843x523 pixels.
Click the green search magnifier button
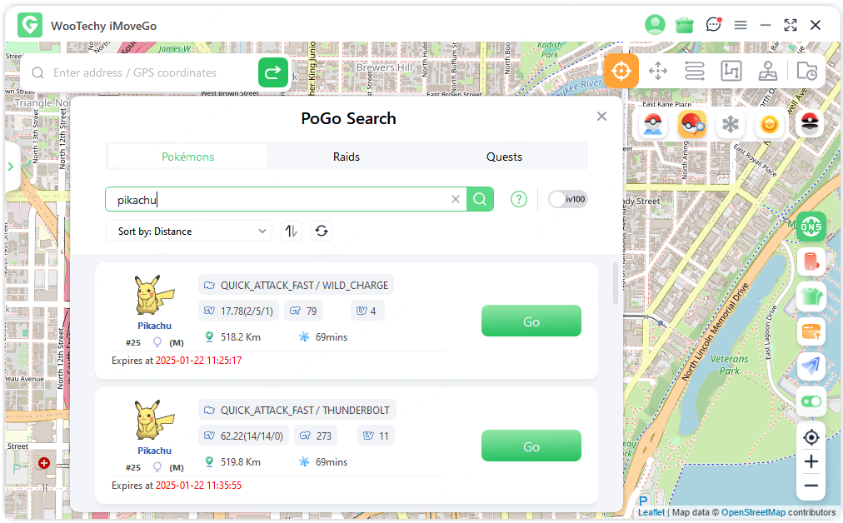pyautogui.click(x=480, y=199)
